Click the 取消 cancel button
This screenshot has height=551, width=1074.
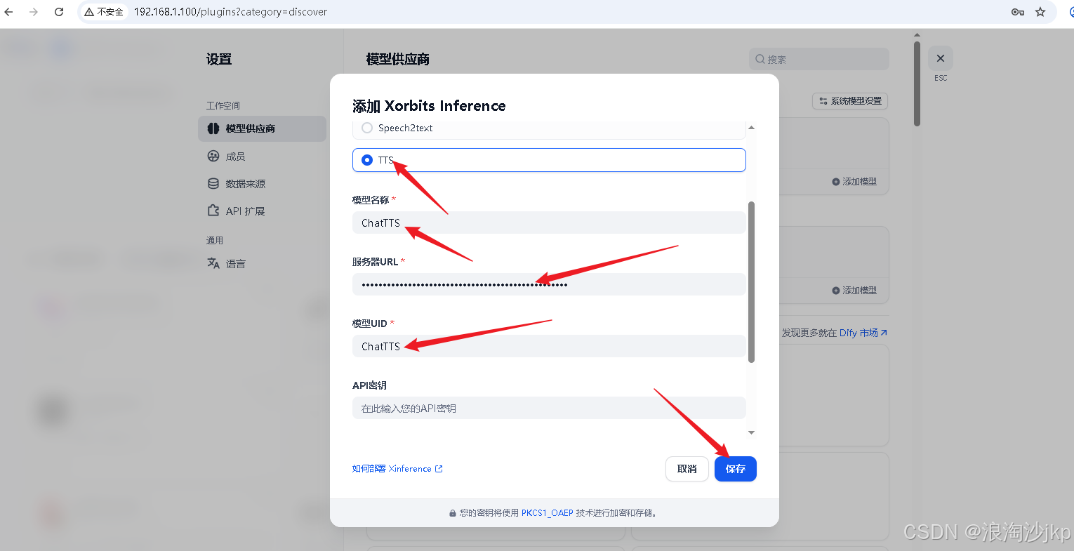687,469
